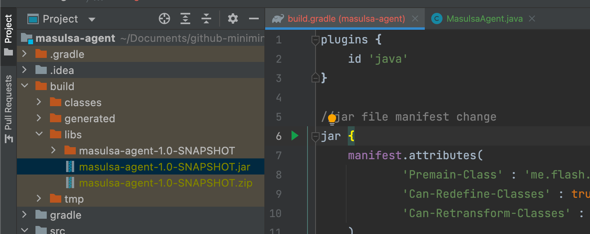The width and height of the screenshot is (590, 234).
Task: Click line number 2 in the gutter
Action: 278,59
